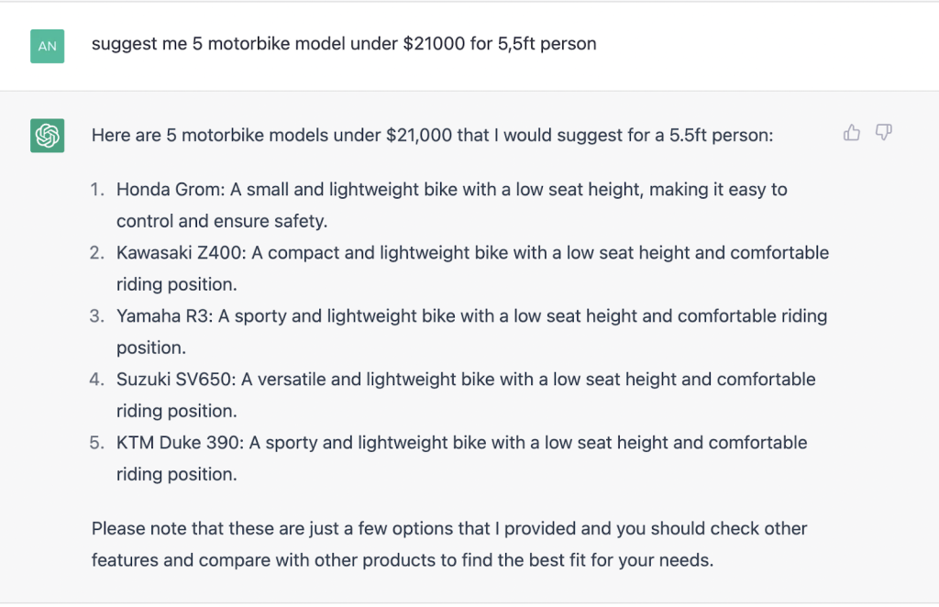939x607 pixels.
Task: Click list number 1 beside Honda Grom
Action: [97, 190]
